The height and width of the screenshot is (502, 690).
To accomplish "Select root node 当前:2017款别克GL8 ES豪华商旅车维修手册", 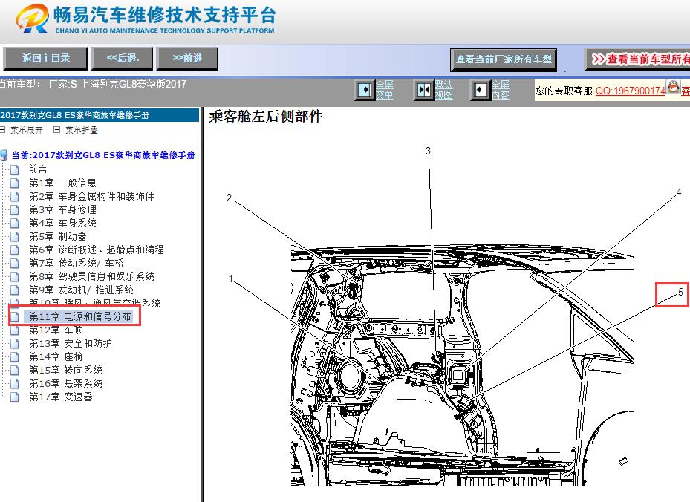I will coord(103,155).
